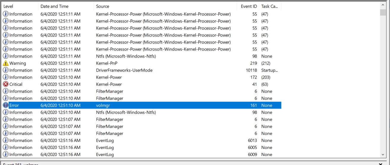Click the Ntfs source cell at 12:51:10 AM

tap(126, 112)
